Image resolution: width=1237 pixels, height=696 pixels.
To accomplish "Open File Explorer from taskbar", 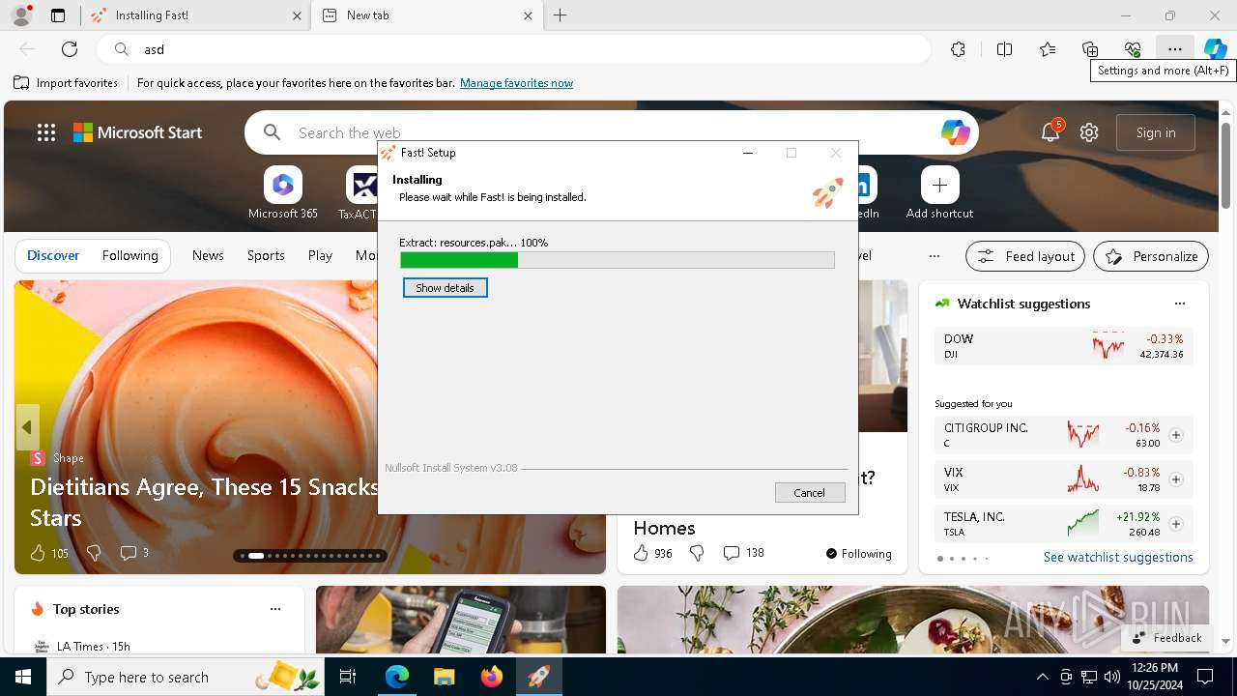I will click(x=444, y=677).
